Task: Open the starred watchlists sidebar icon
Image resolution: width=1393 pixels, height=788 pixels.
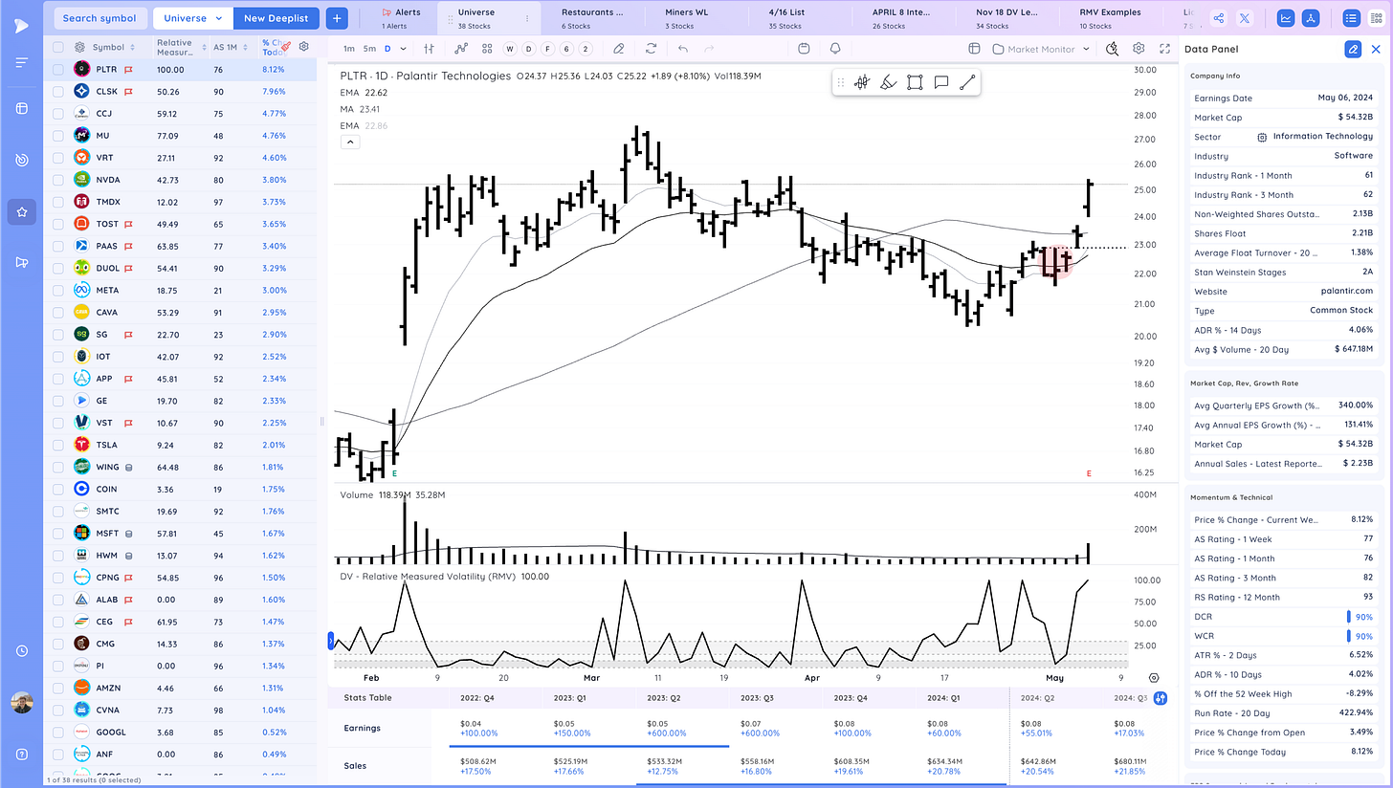Action: (21, 211)
